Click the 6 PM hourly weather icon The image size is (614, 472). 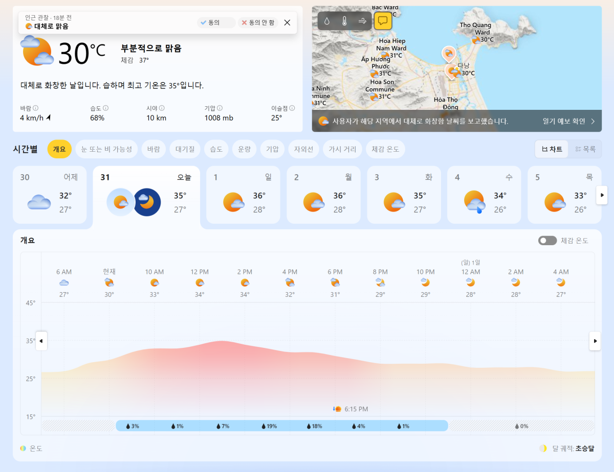pyautogui.click(x=335, y=282)
